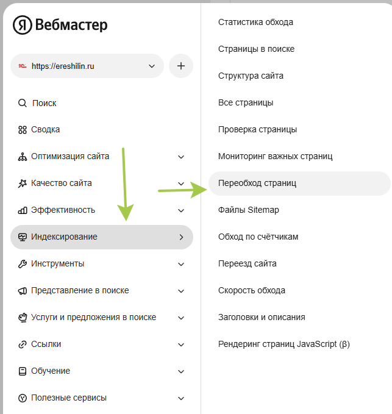Go to Страницы в поиске
The width and height of the screenshot is (392, 414).
click(x=256, y=49)
